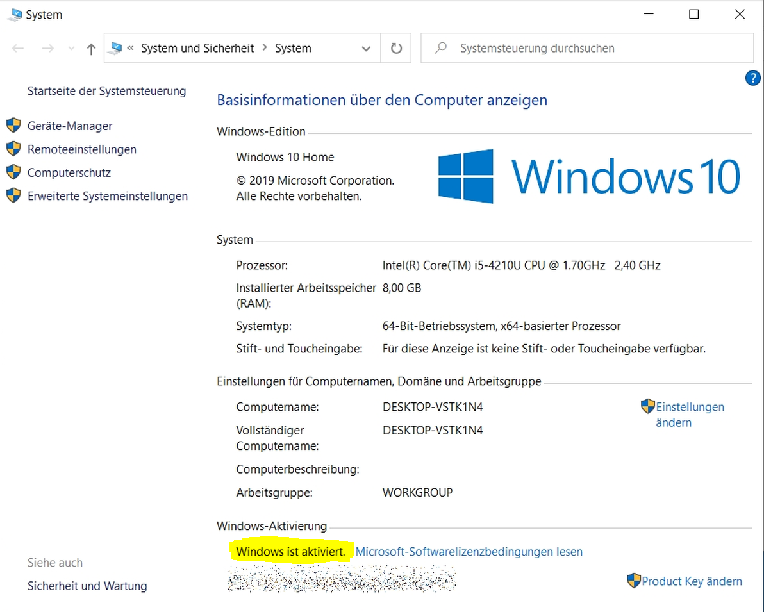The height and width of the screenshot is (612, 764).
Task: Click the shield icon beside Remoteeinstellungen
Action: [x=13, y=149]
